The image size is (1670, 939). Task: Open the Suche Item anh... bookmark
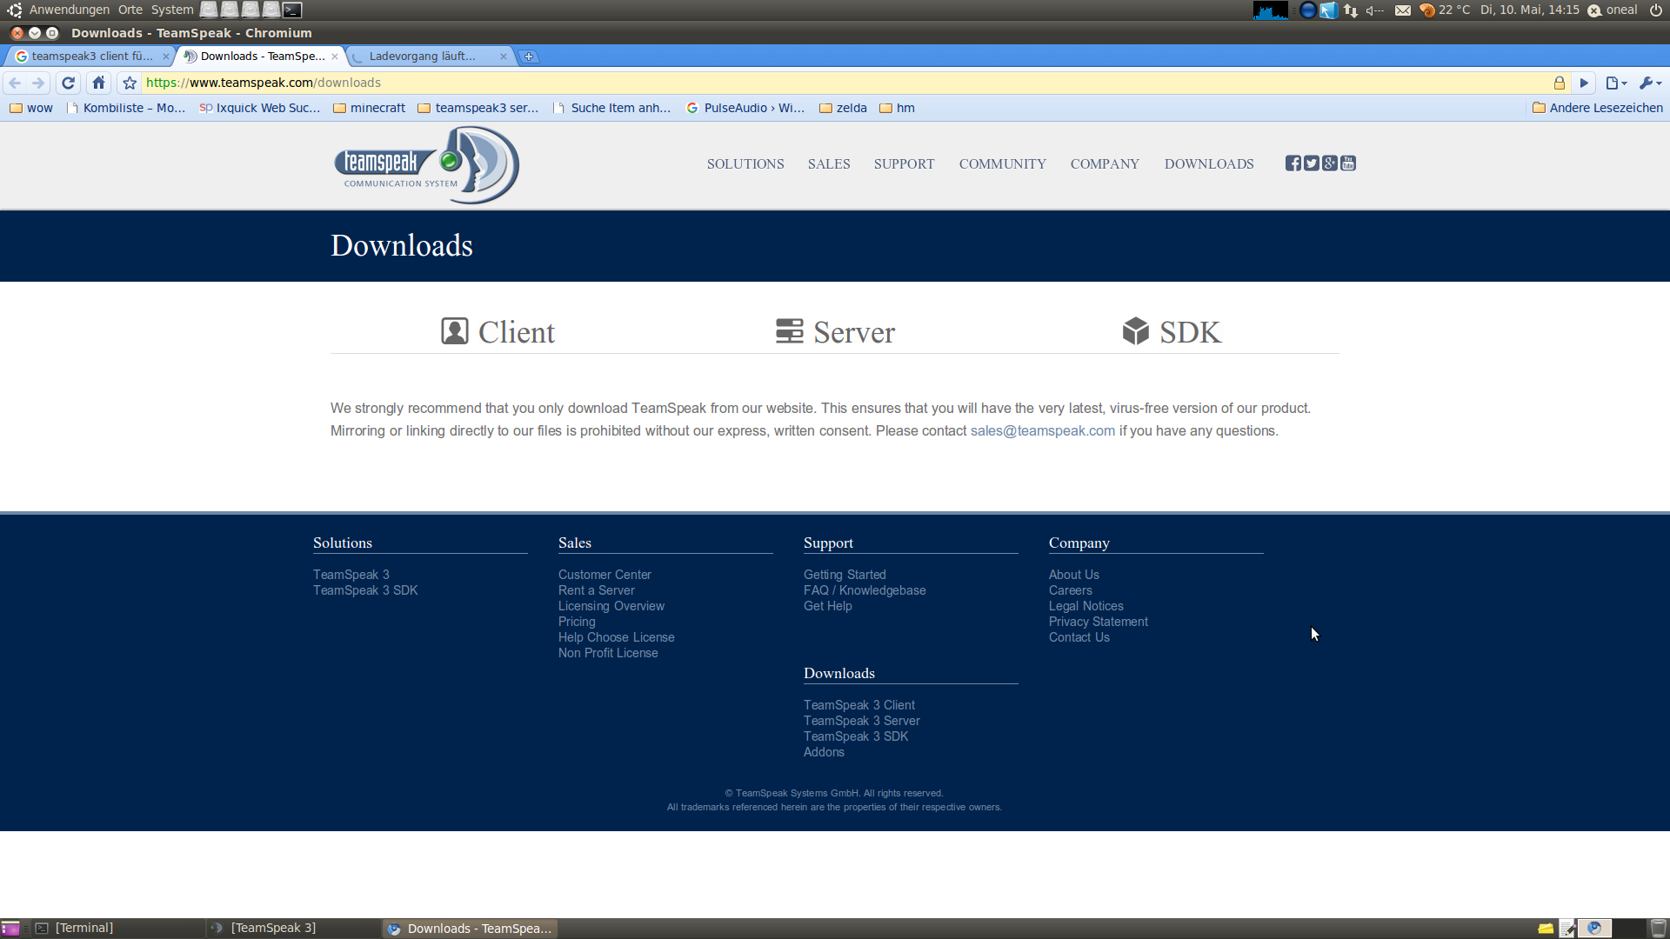pos(612,108)
